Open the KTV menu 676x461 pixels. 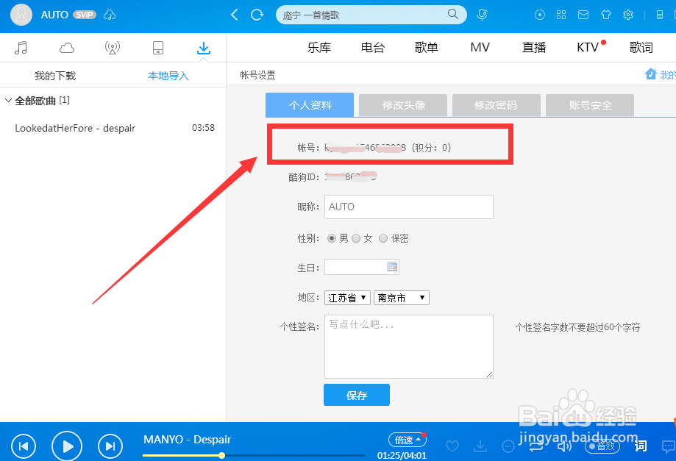pyautogui.click(x=588, y=47)
